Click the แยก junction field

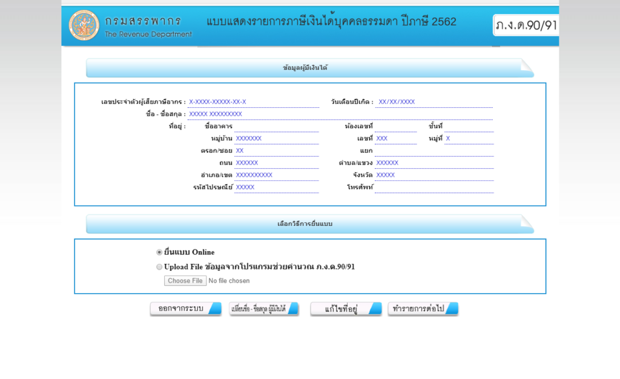[x=434, y=151]
